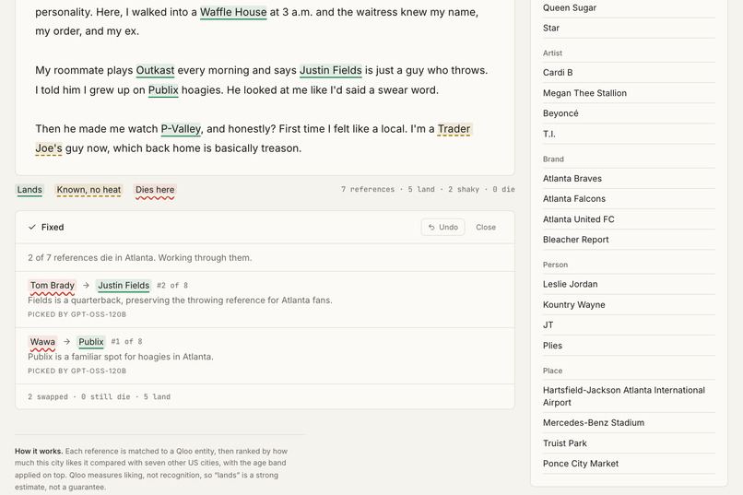Pick Atlanta Braves under Brand

(629, 179)
